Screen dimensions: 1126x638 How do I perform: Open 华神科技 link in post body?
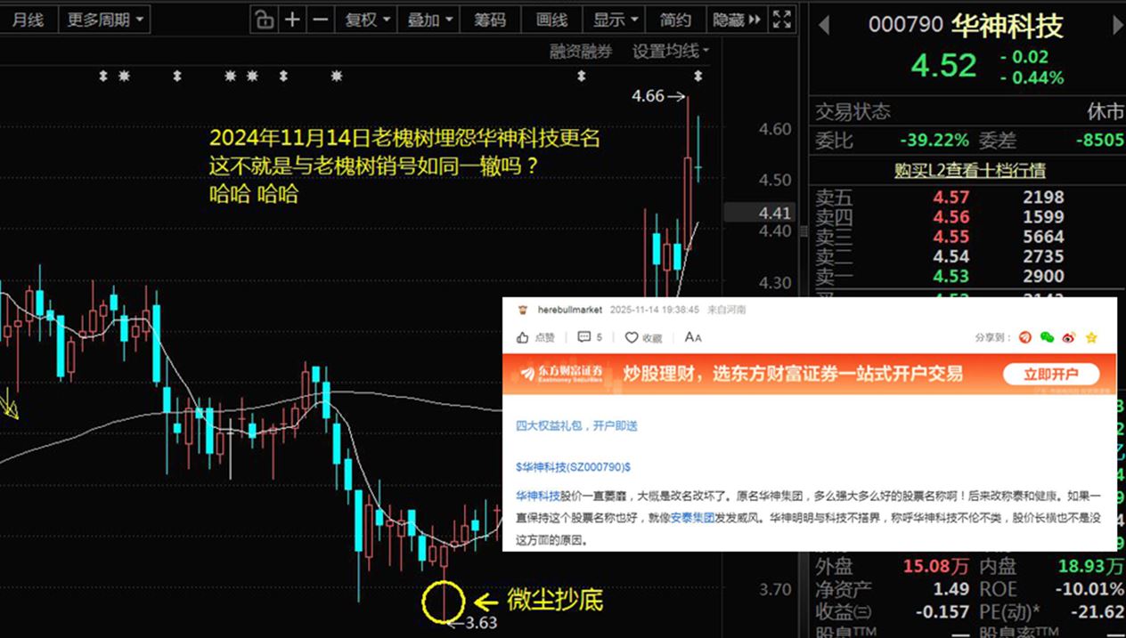point(538,496)
